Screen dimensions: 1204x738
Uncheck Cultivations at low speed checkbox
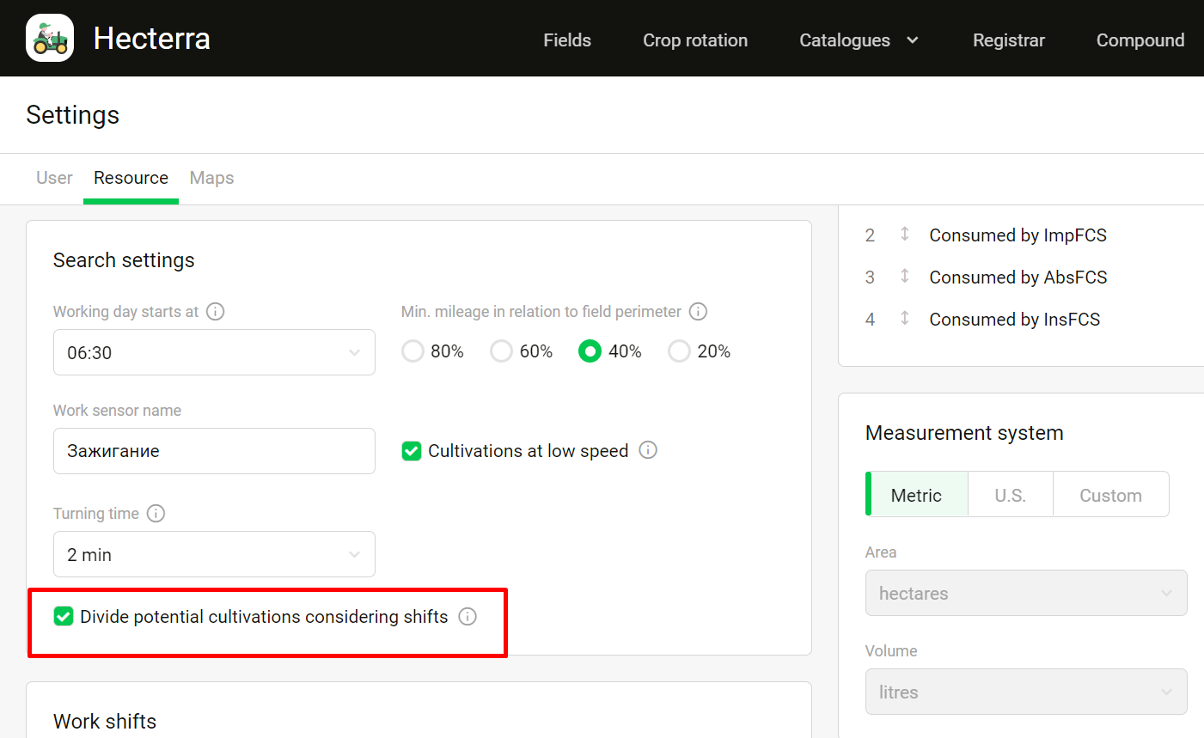pos(412,451)
